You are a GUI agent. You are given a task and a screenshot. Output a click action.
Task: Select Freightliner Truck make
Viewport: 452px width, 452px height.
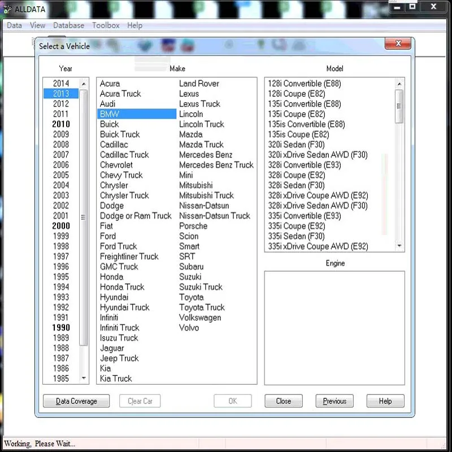click(129, 257)
